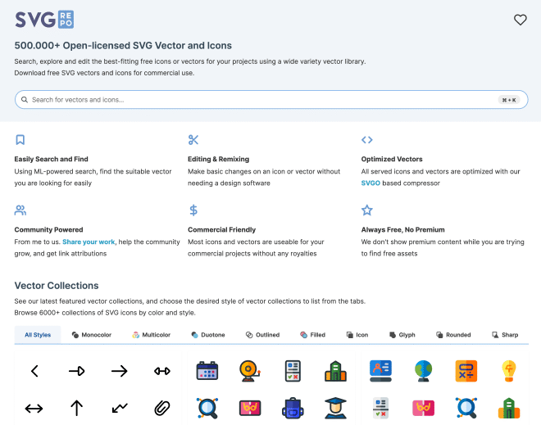This screenshot has width=541, height=425.
Task: Show the Outlined style tab
Action: click(x=262, y=335)
